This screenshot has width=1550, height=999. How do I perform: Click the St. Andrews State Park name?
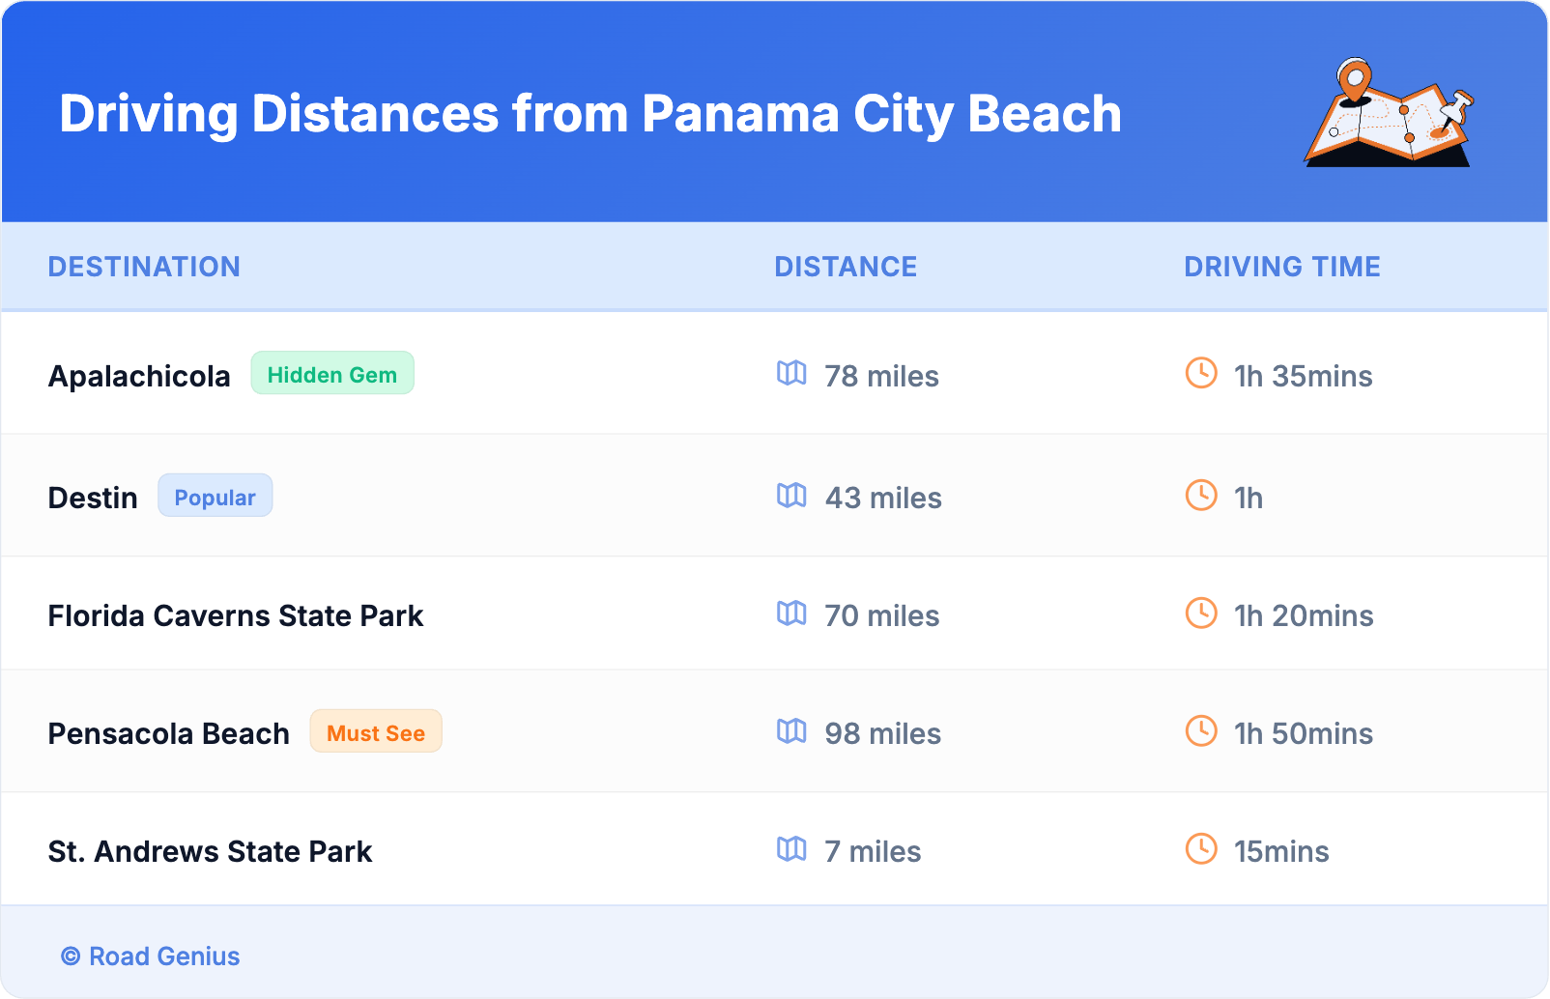(x=210, y=851)
